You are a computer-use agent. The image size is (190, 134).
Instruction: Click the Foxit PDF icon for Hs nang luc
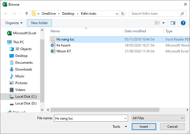53,39
